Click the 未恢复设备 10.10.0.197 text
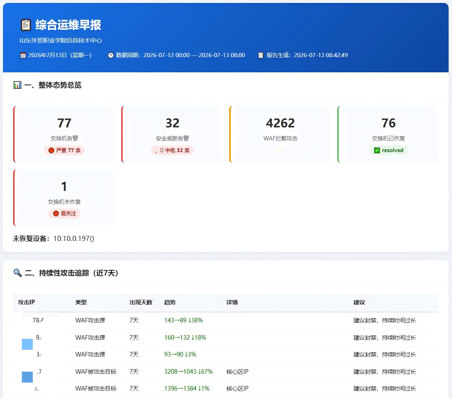452x399 pixels. (53, 239)
